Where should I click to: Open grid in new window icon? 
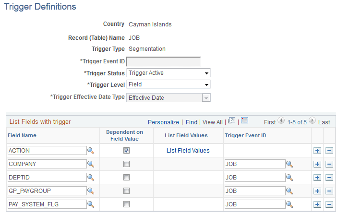coord(231,121)
